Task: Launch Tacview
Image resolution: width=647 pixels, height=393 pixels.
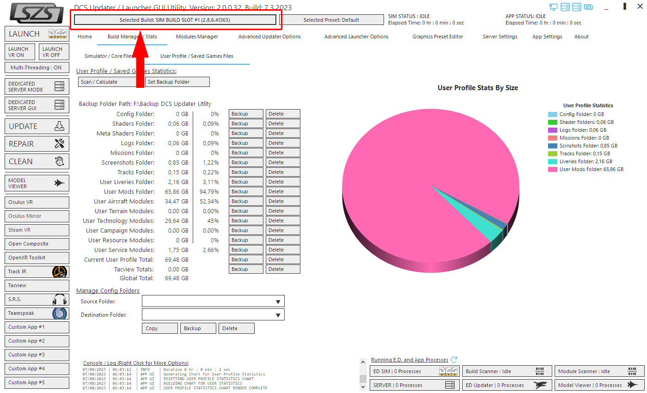Action: click(x=37, y=285)
